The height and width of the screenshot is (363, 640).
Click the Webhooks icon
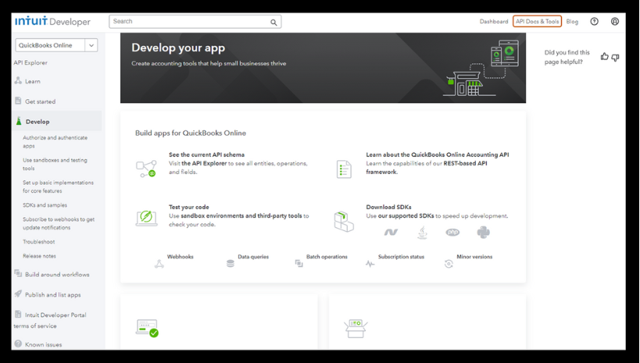[x=159, y=264]
